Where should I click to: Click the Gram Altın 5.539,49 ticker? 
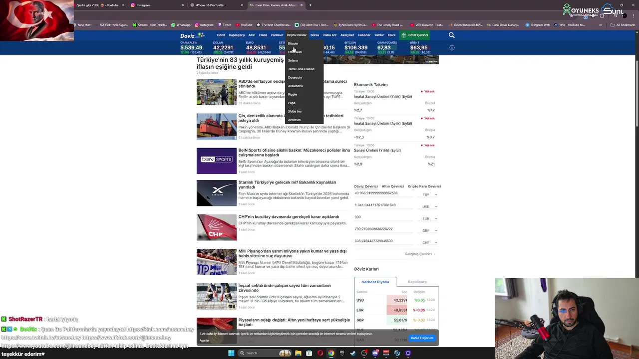click(x=191, y=47)
